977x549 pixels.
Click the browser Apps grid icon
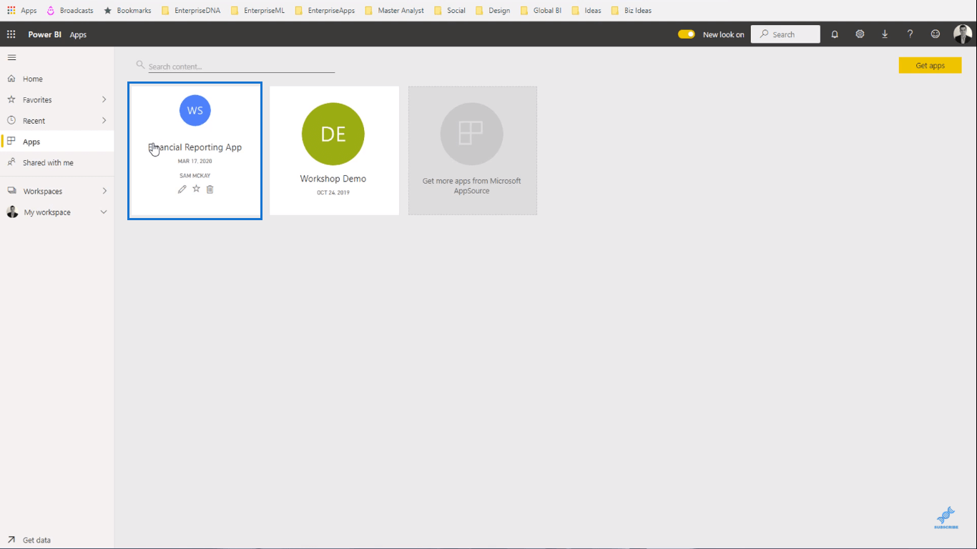[x=11, y=11]
